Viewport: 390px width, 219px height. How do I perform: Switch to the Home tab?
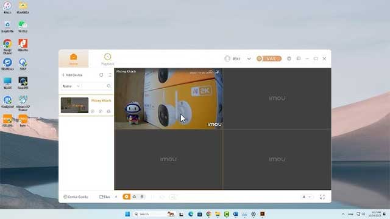[74, 59]
